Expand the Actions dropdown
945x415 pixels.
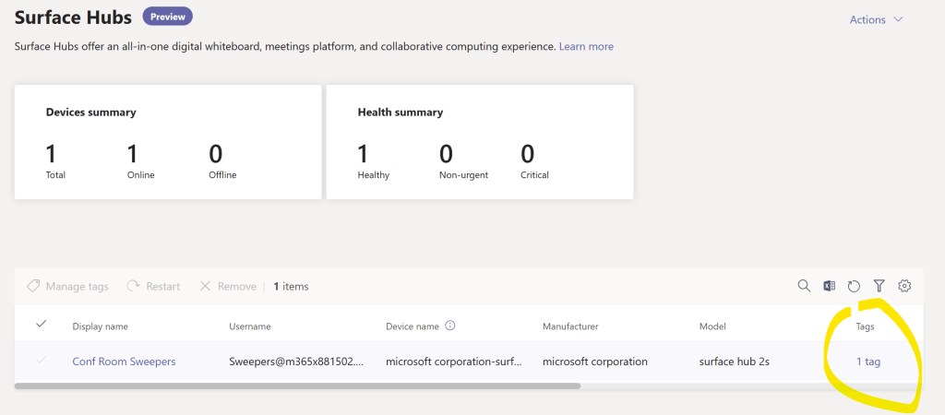click(x=876, y=19)
